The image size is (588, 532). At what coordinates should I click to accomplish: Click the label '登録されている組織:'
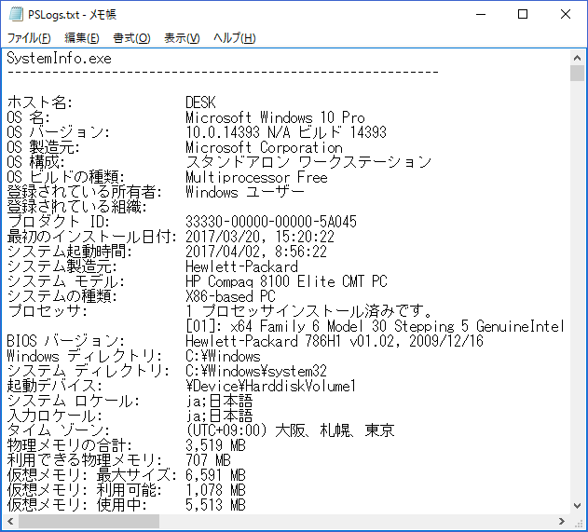click(76, 207)
